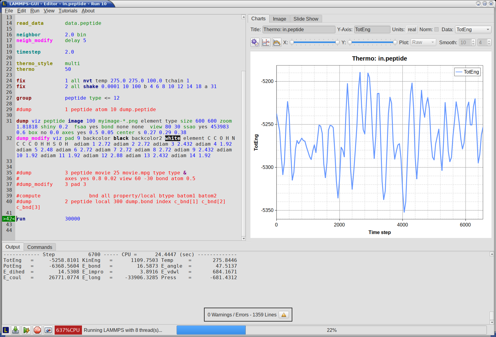Open chart settings gear icon
Image resolution: width=496 pixels, height=337 pixels.
(255, 42)
